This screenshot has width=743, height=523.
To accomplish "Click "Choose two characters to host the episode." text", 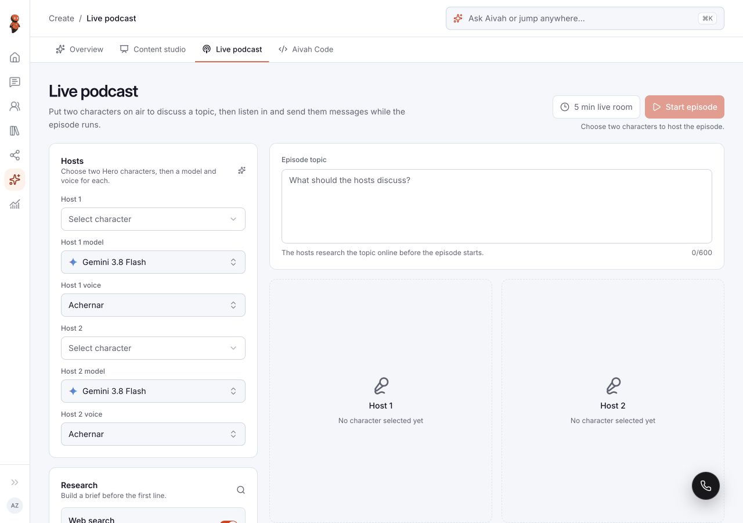I will coord(652,127).
